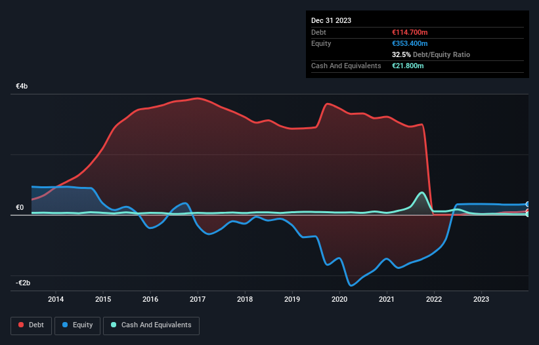Select the 2020 x-axis label

coord(339,299)
